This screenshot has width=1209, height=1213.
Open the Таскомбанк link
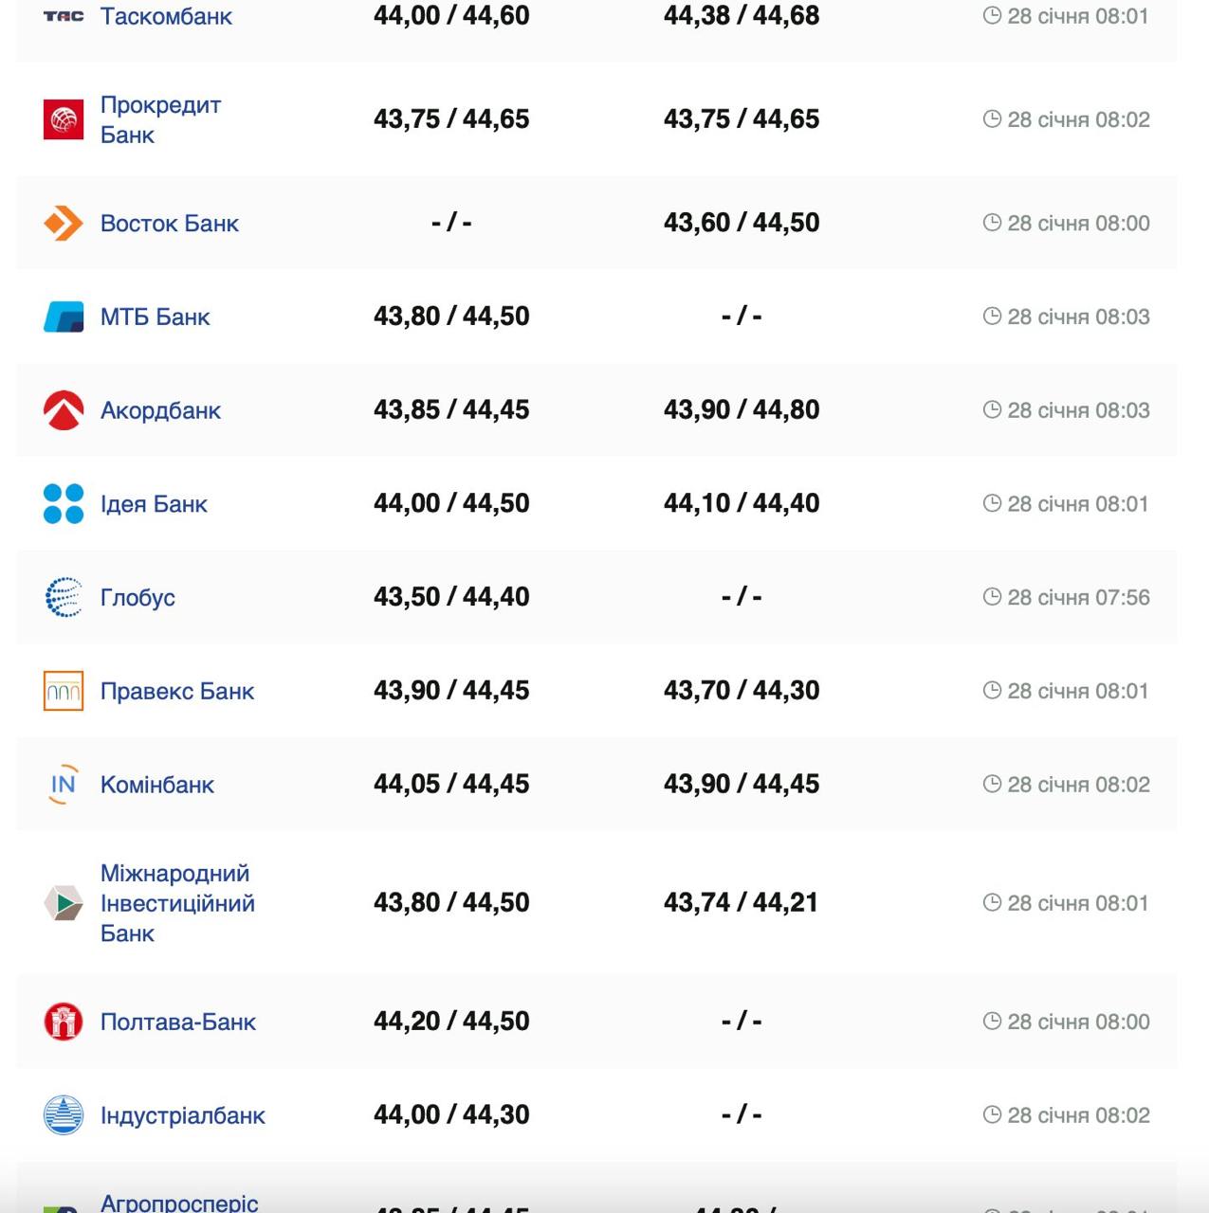(166, 16)
